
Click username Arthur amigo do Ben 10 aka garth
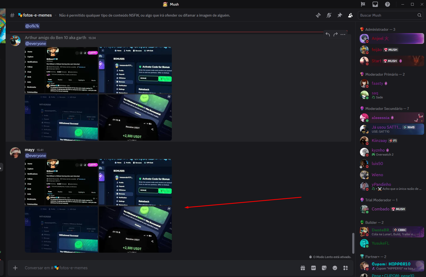(x=56, y=38)
